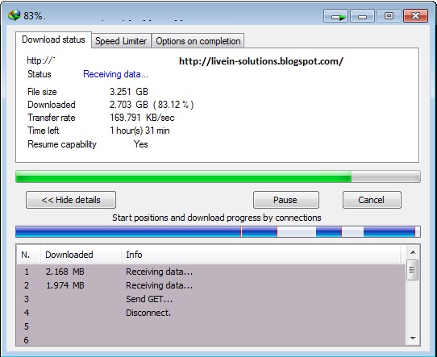
Task: Click the transfer rate 169.791 KB/sec
Action: coord(142,118)
